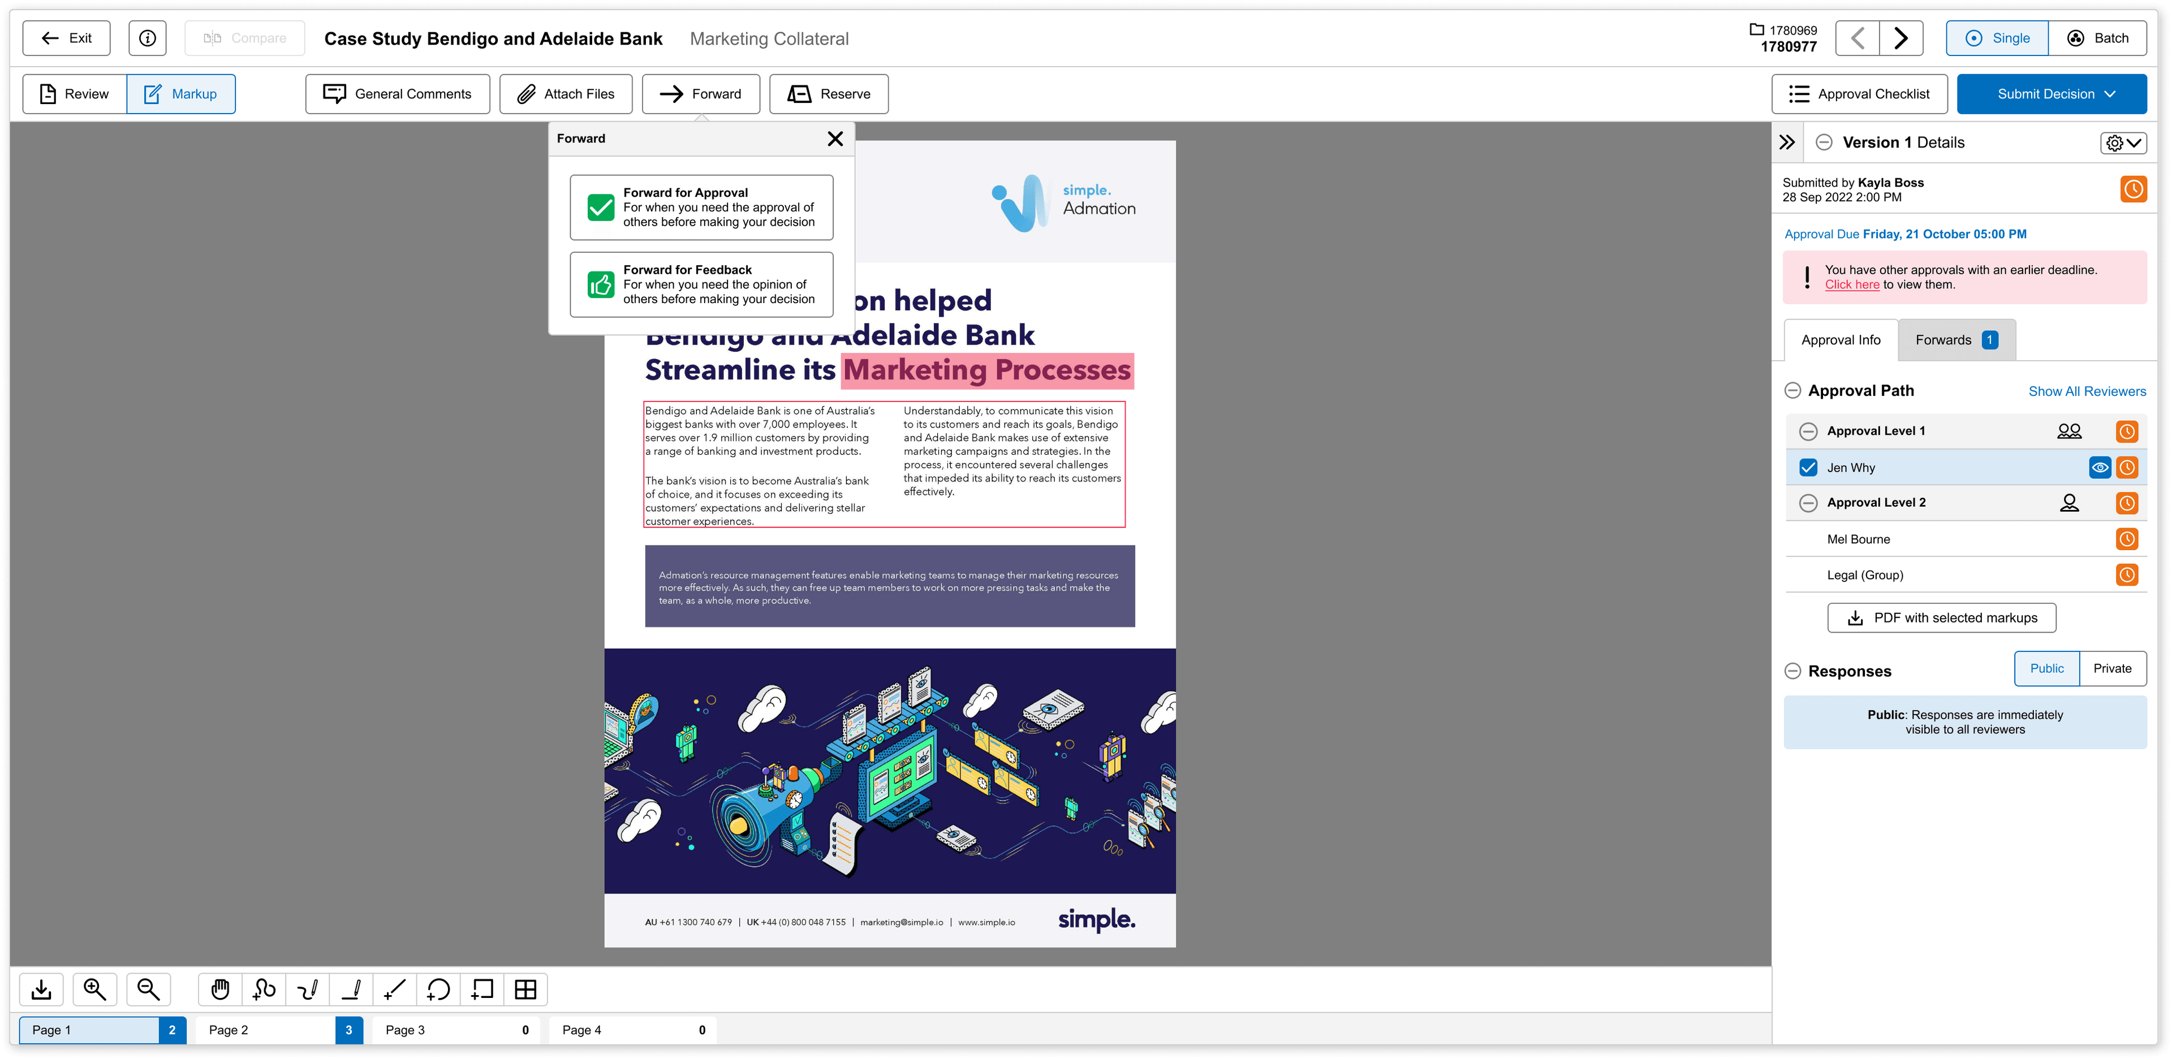This screenshot has height=1059, width=2172.
Task: Download PDF with selected markups
Action: click(x=1942, y=618)
